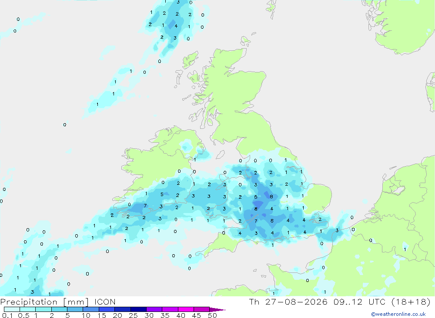Image resolution: width=435 pixels, height=318 pixels.
Task: Click the 5 value south of Ireland
Action: (x=162, y=194)
